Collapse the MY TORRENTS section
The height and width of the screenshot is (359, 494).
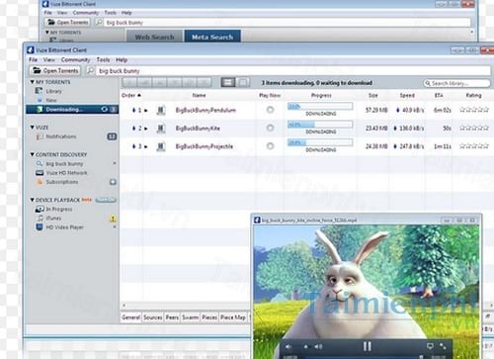[32, 82]
